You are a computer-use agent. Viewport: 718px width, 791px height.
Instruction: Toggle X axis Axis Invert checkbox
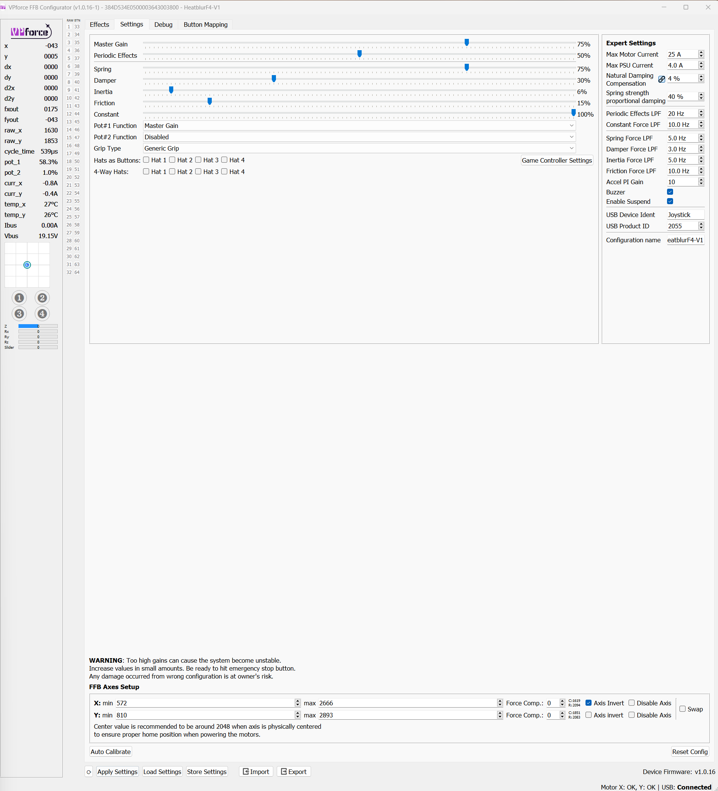point(589,703)
